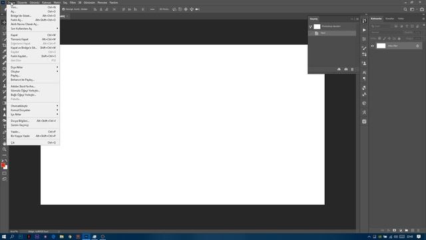426x240 pixels.
Task: Choose Dosya Bilgileri... menu entry
Action: [x=34, y=121]
